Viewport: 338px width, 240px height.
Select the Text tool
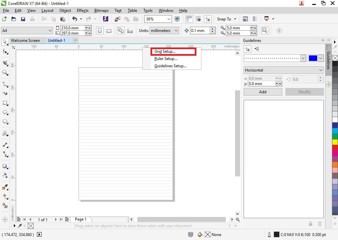pyautogui.click(x=5, y=133)
